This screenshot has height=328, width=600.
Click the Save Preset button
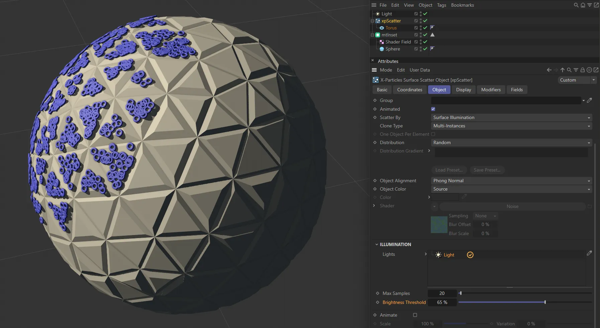[487, 170]
